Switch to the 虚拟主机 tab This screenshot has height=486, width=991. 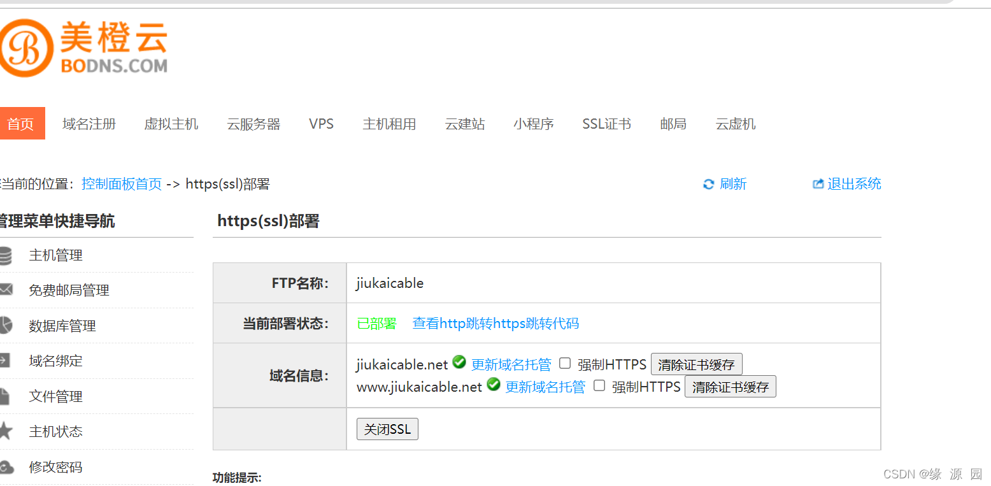171,124
